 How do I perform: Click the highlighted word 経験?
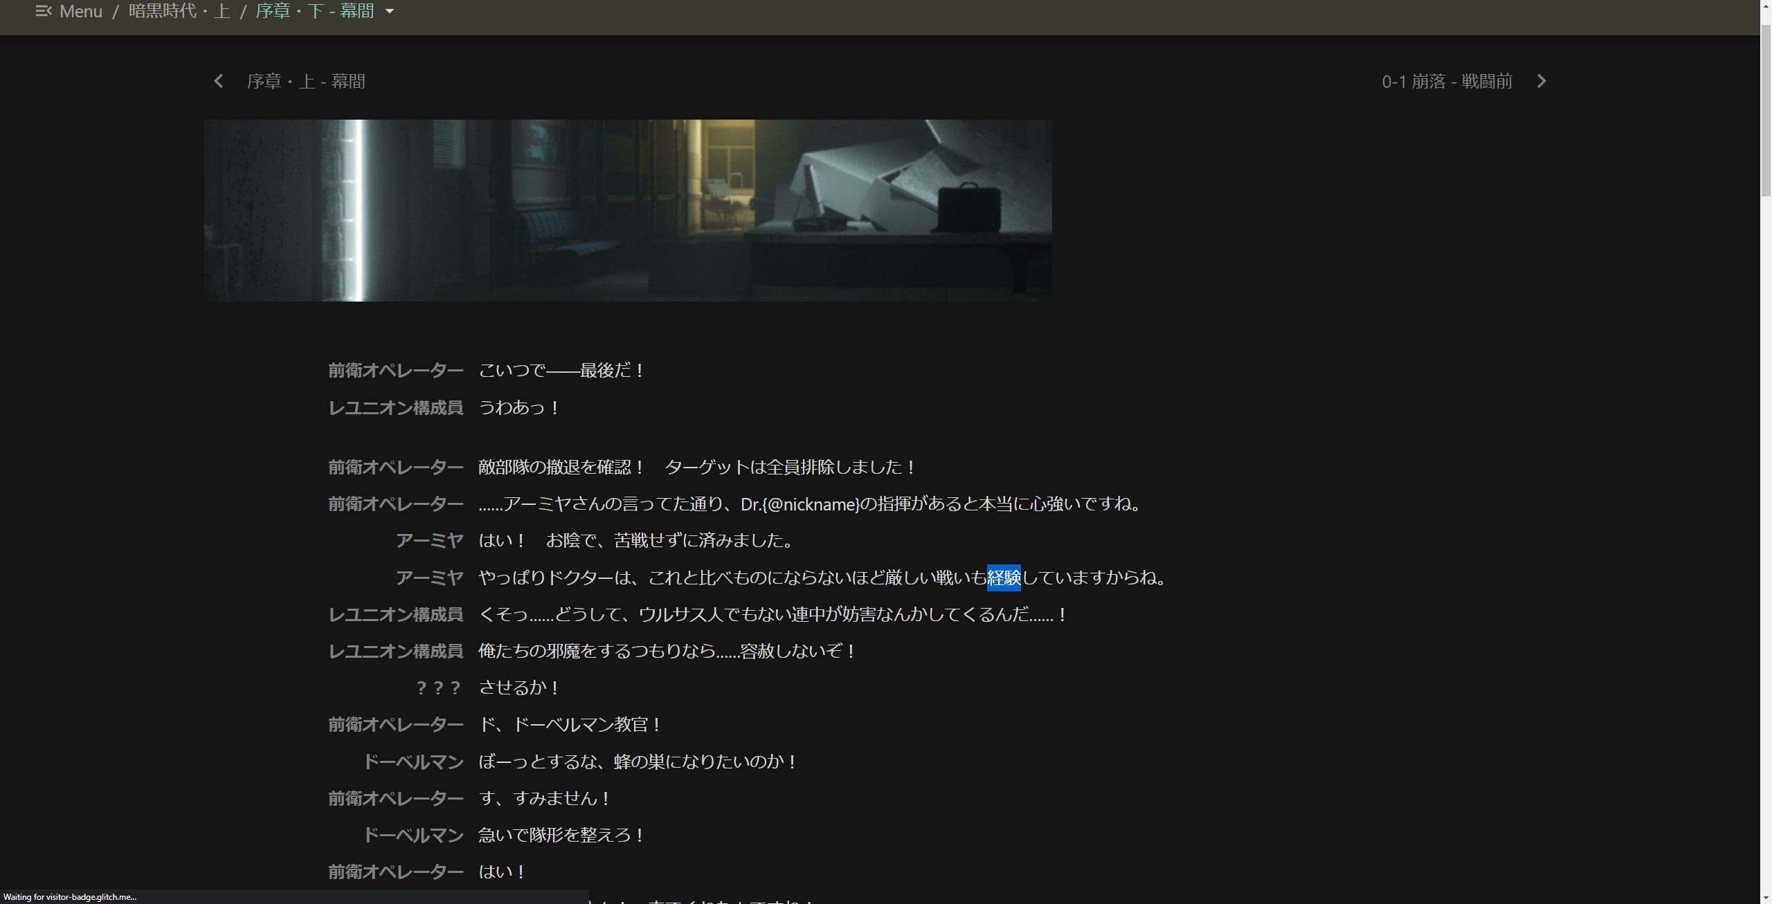pyautogui.click(x=1004, y=578)
